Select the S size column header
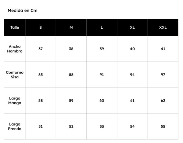The width and height of the screenshot is (183, 143). 41,27
